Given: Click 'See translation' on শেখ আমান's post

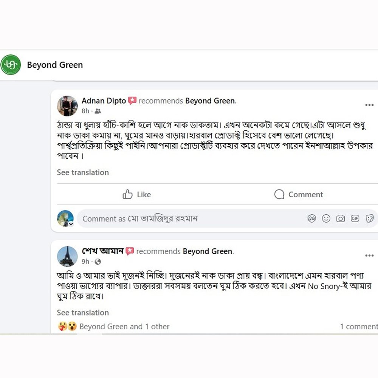Looking at the screenshot, I should [x=83, y=313].
